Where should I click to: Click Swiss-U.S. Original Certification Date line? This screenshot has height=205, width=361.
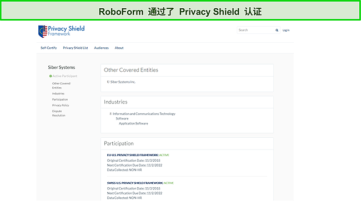click(133, 188)
